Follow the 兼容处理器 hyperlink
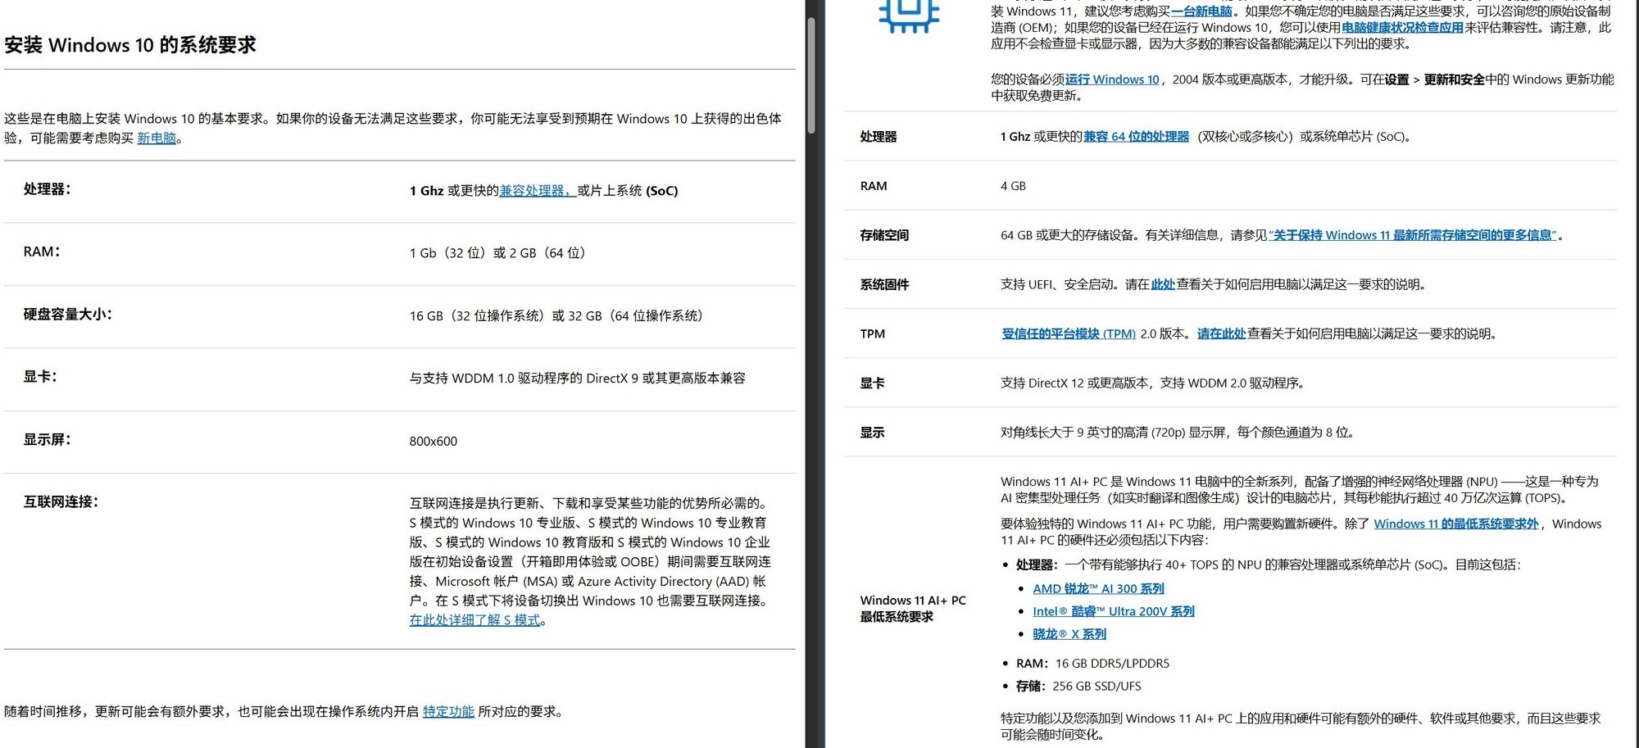1639x748 pixels. 533,190
